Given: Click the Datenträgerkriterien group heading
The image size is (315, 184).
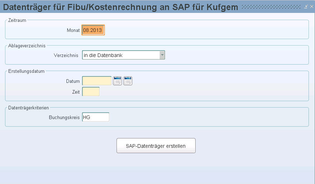Looking at the screenshot, I should click(x=28, y=108).
